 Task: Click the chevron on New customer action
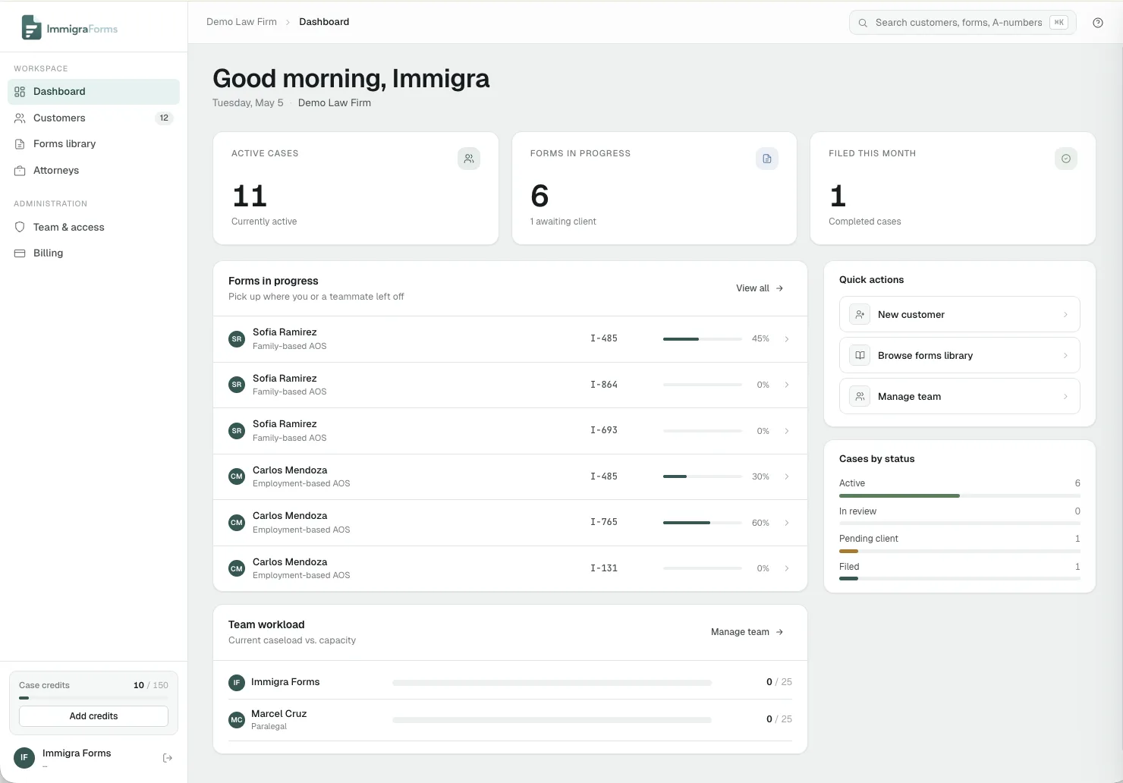(x=1065, y=314)
